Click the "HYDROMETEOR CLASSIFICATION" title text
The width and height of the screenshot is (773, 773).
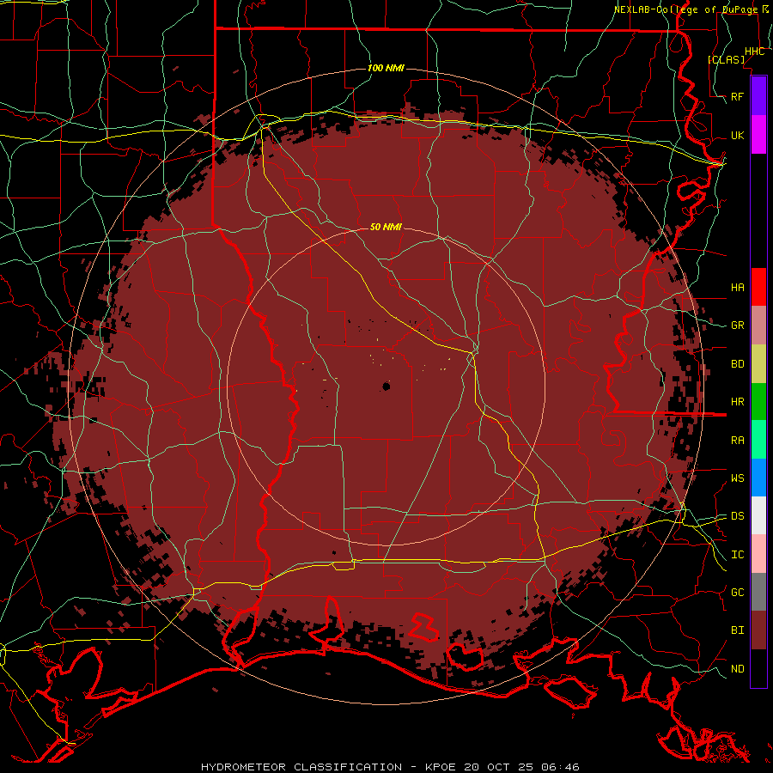(x=301, y=767)
